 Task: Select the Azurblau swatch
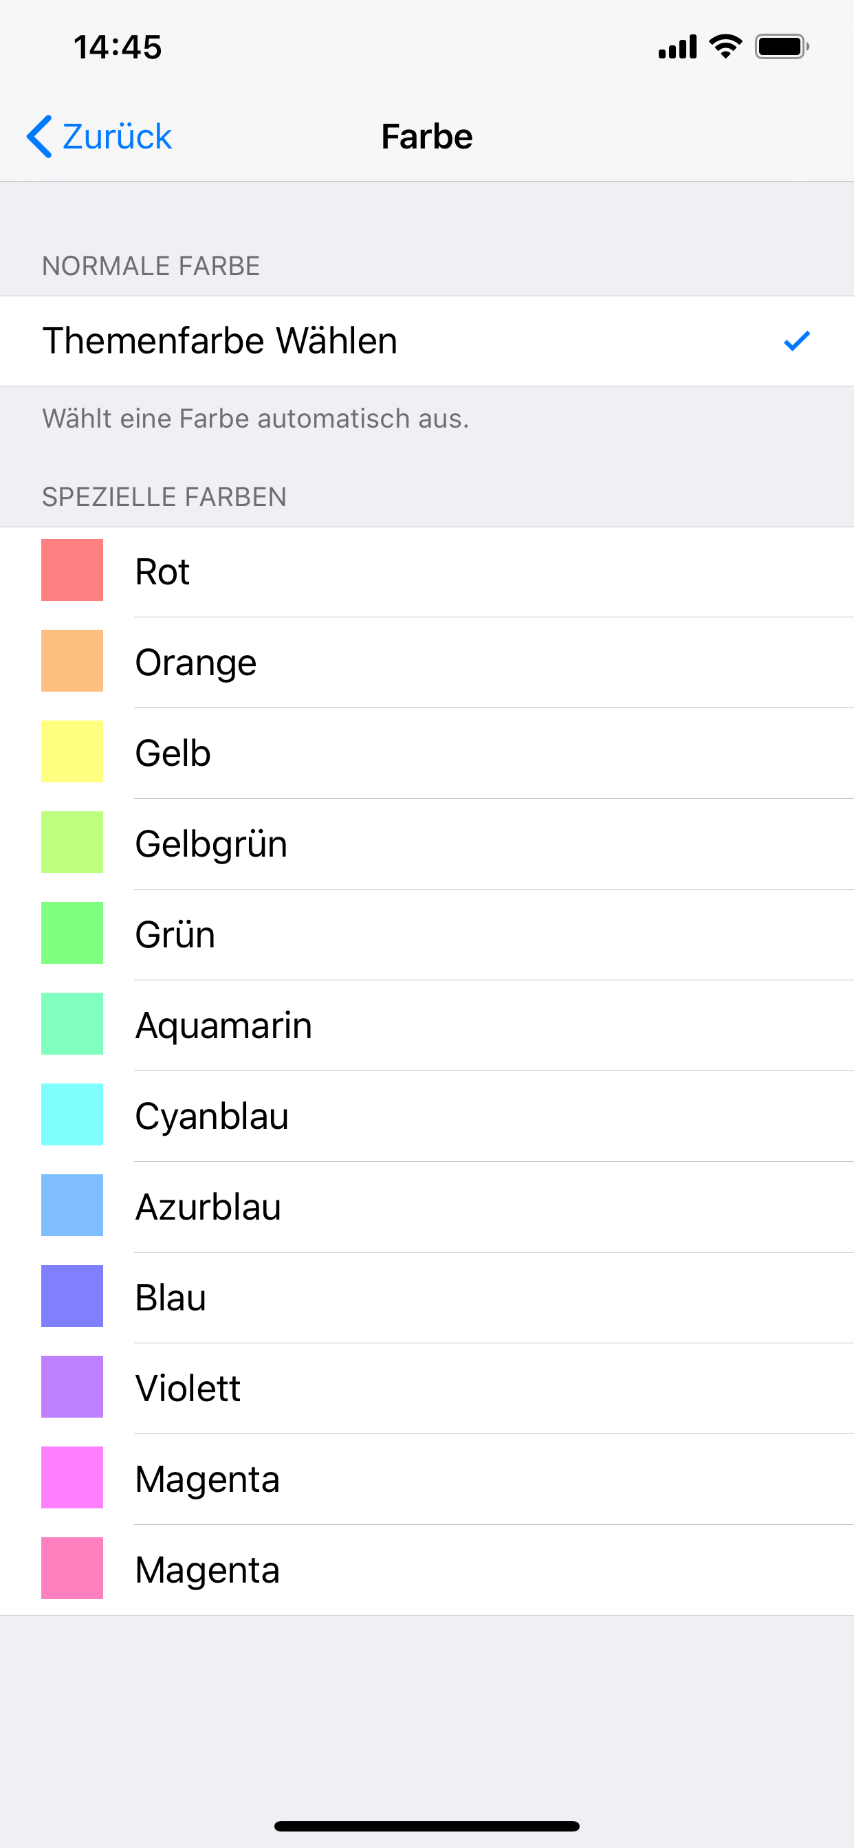72,1205
